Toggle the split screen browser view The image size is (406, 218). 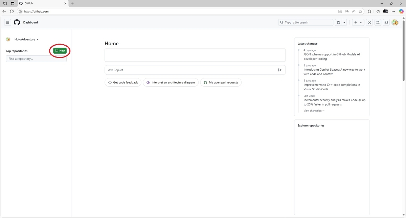(x=340, y=11)
